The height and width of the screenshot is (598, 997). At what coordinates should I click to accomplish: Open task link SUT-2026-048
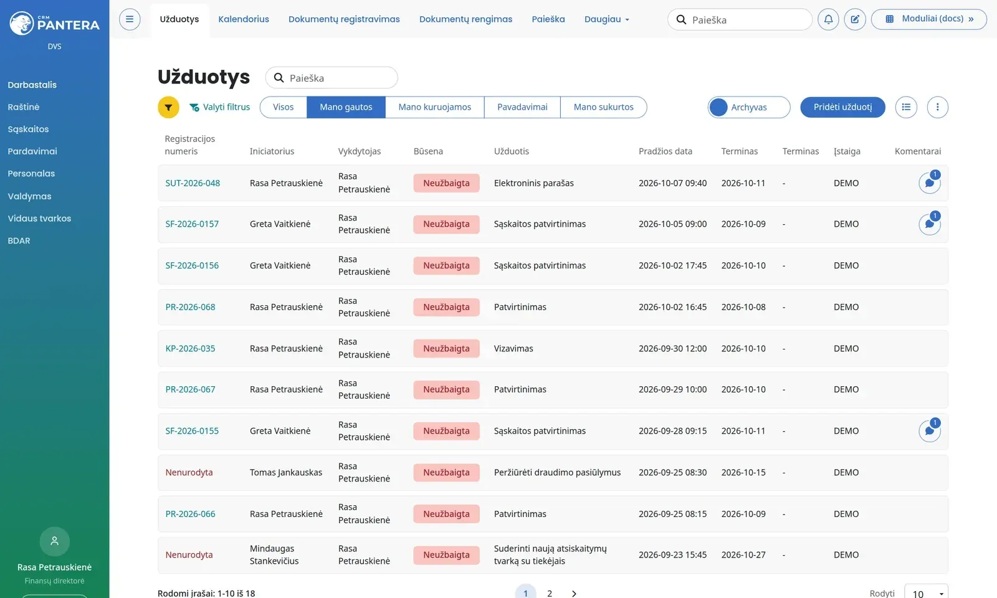(x=193, y=183)
